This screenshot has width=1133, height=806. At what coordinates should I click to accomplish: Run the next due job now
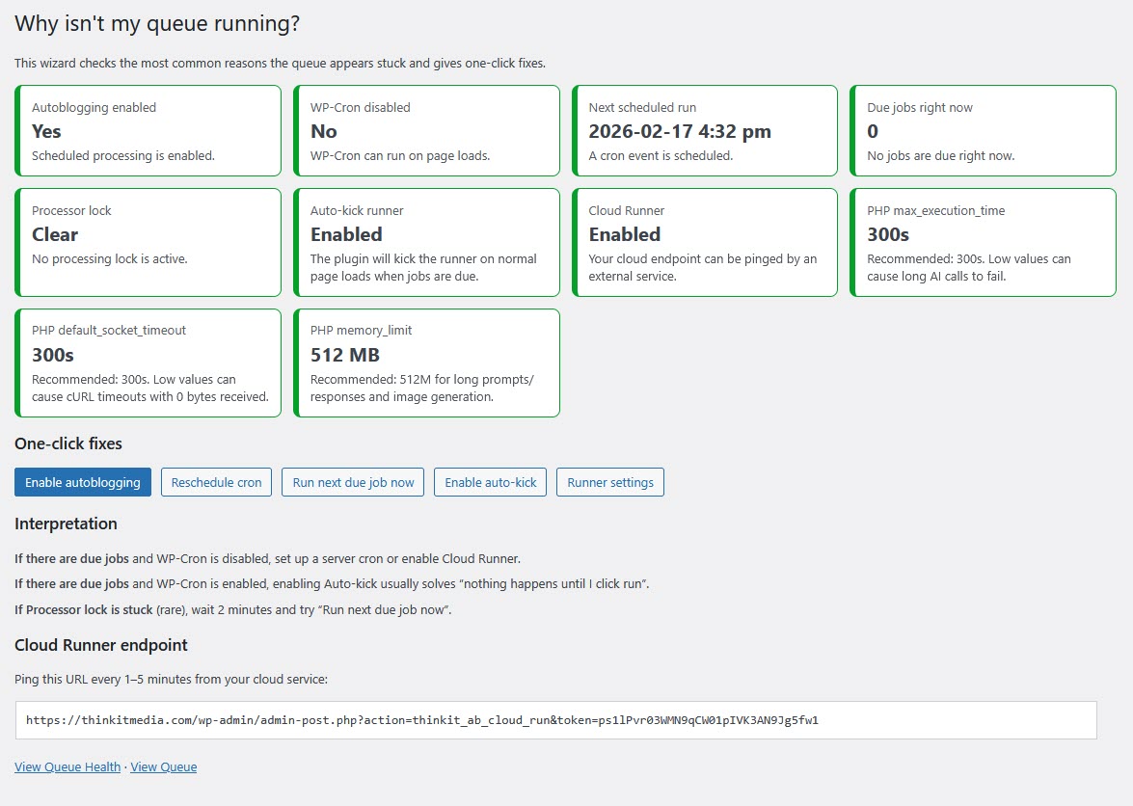point(353,482)
